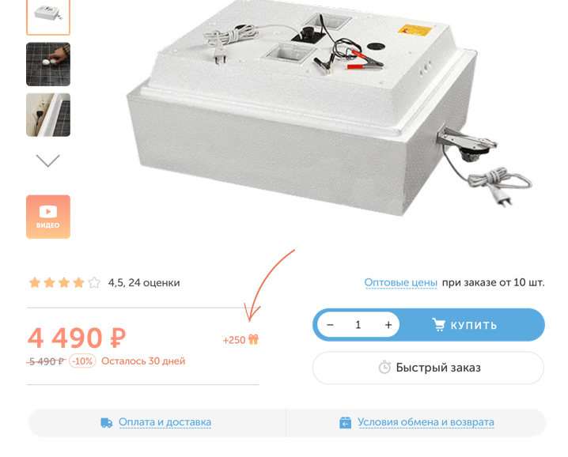Open the ВИДЕО product video thumbnail

pos(48,217)
